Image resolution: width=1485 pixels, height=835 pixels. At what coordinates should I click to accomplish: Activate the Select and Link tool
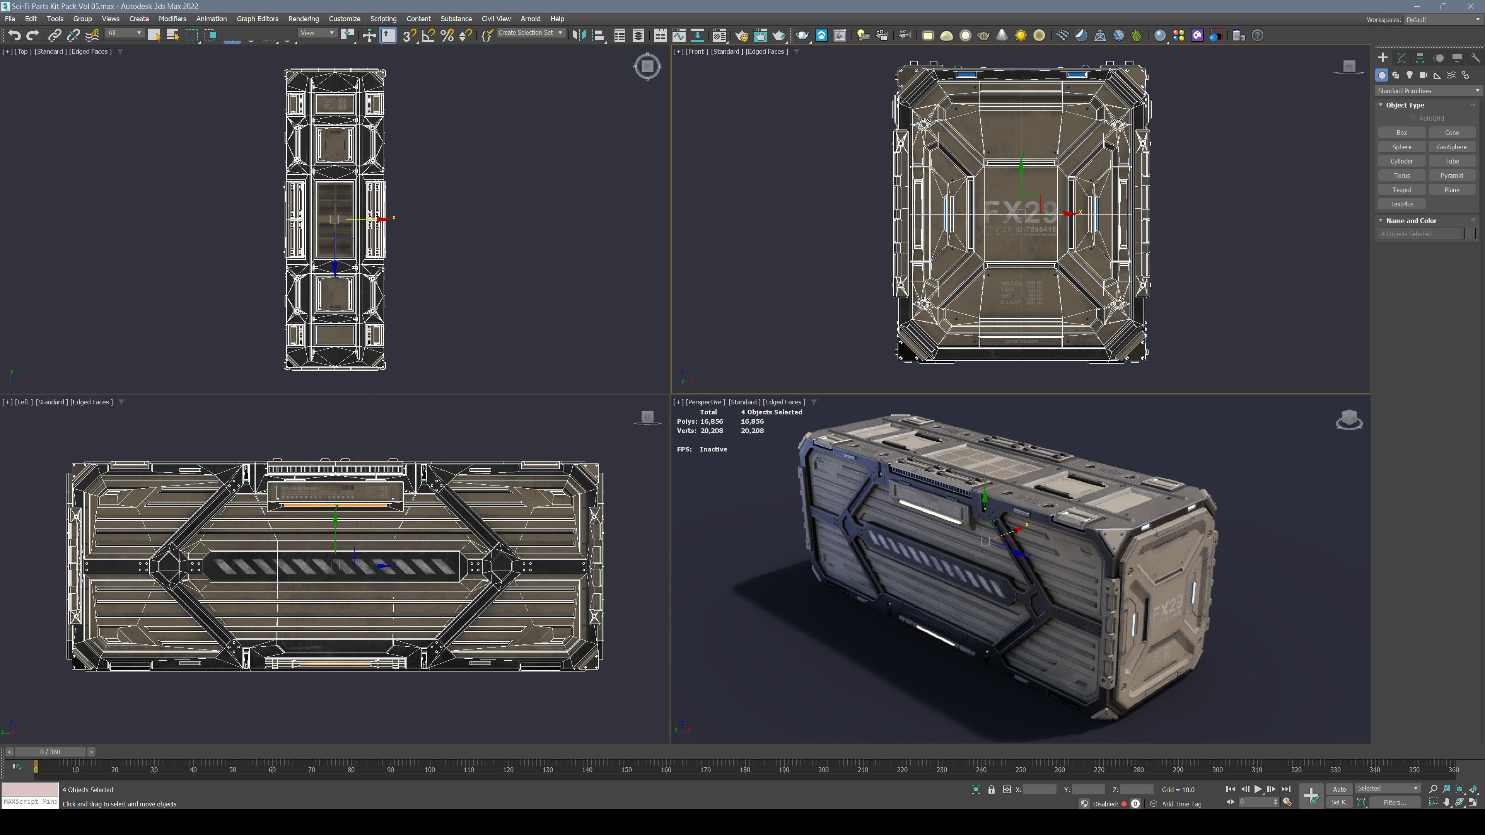(54, 36)
